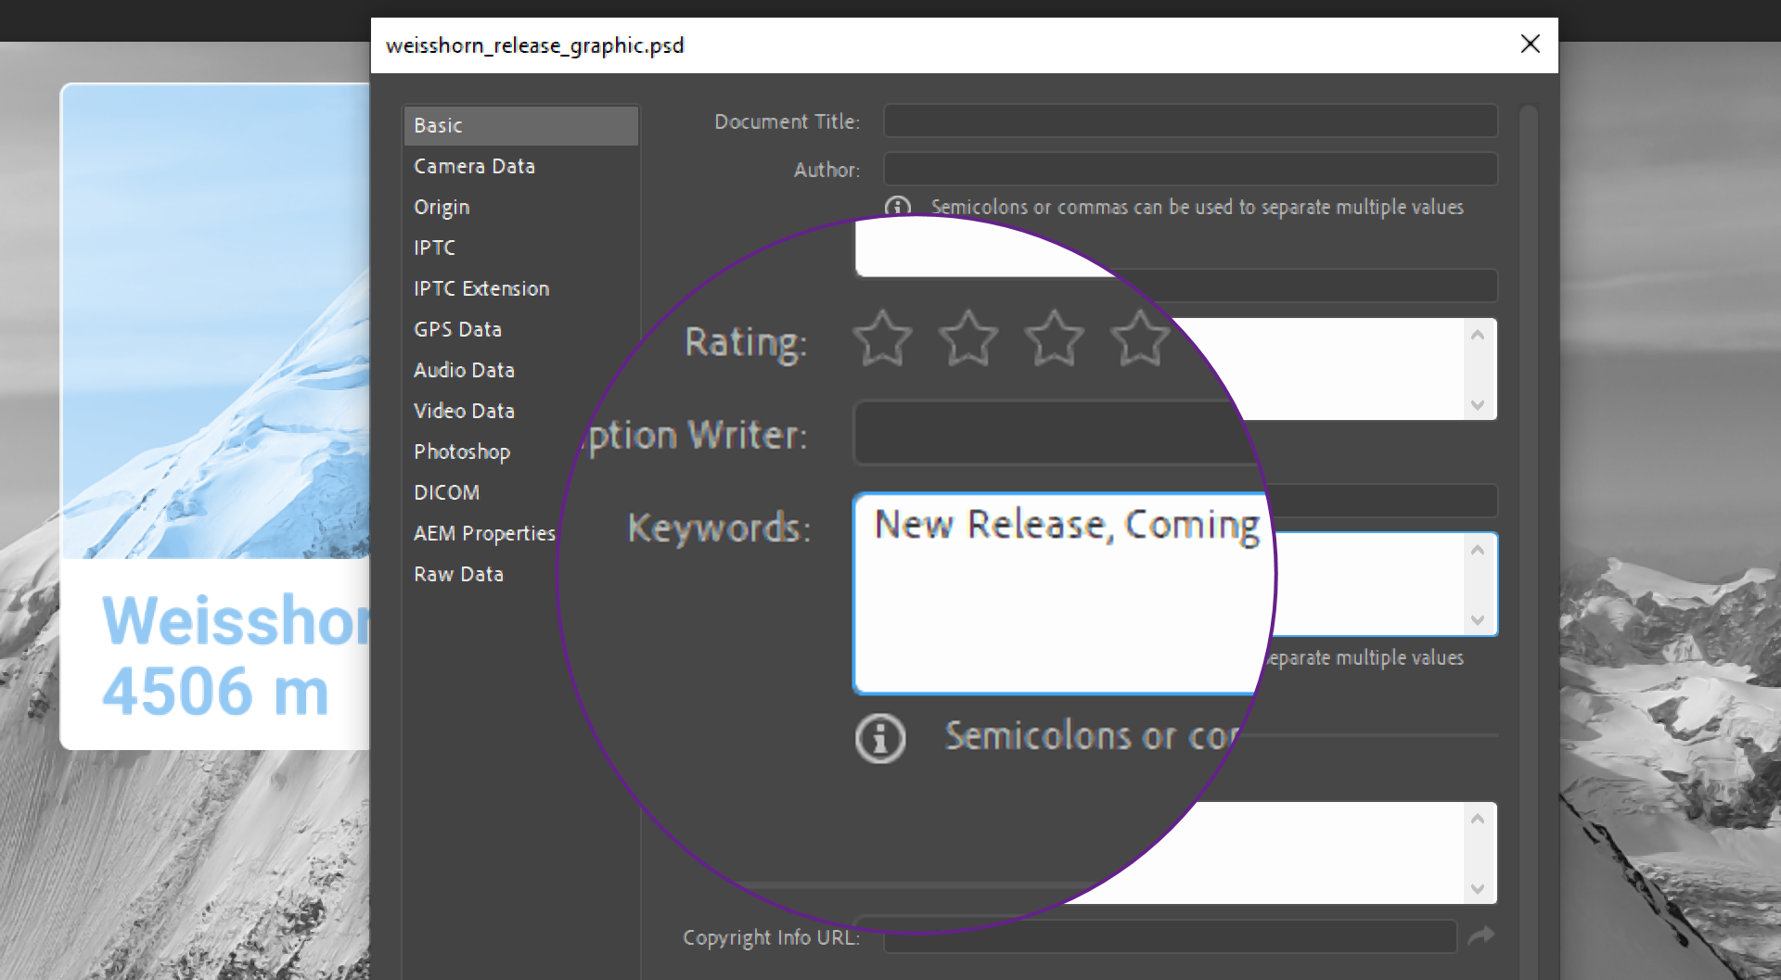Image resolution: width=1781 pixels, height=980 pixels.
Task: Set rating to four stars
Action: click(x=1140, y=338)
